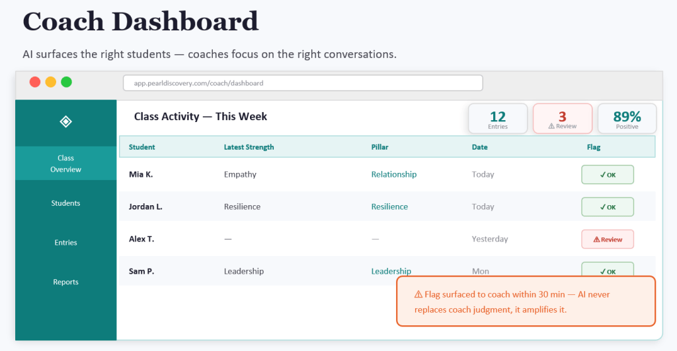Open the Class Overview sidebar tab
The height and width of the screenshot is (351, 677).
(65, 164)
